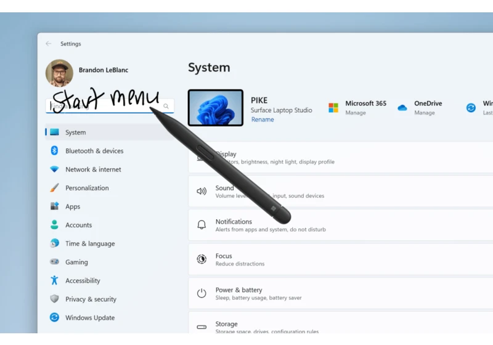The width and height of the screenshot is (493, 345).
Task: Open Focus reduce distractions row
Action: 341,259
